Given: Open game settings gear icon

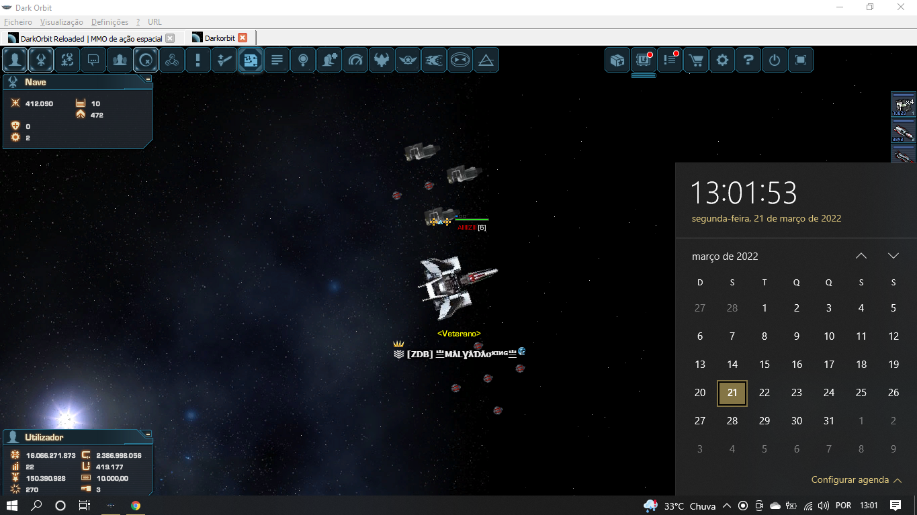Looking at the screenshot, I should 722,60.
